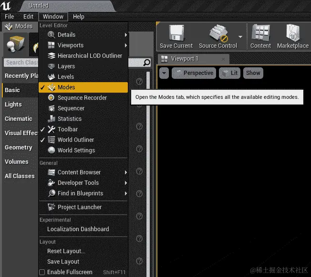This screenshot has height=277, width=311.
Task: Click the World Settings globe icon
Action: click(x=52, y=150)
